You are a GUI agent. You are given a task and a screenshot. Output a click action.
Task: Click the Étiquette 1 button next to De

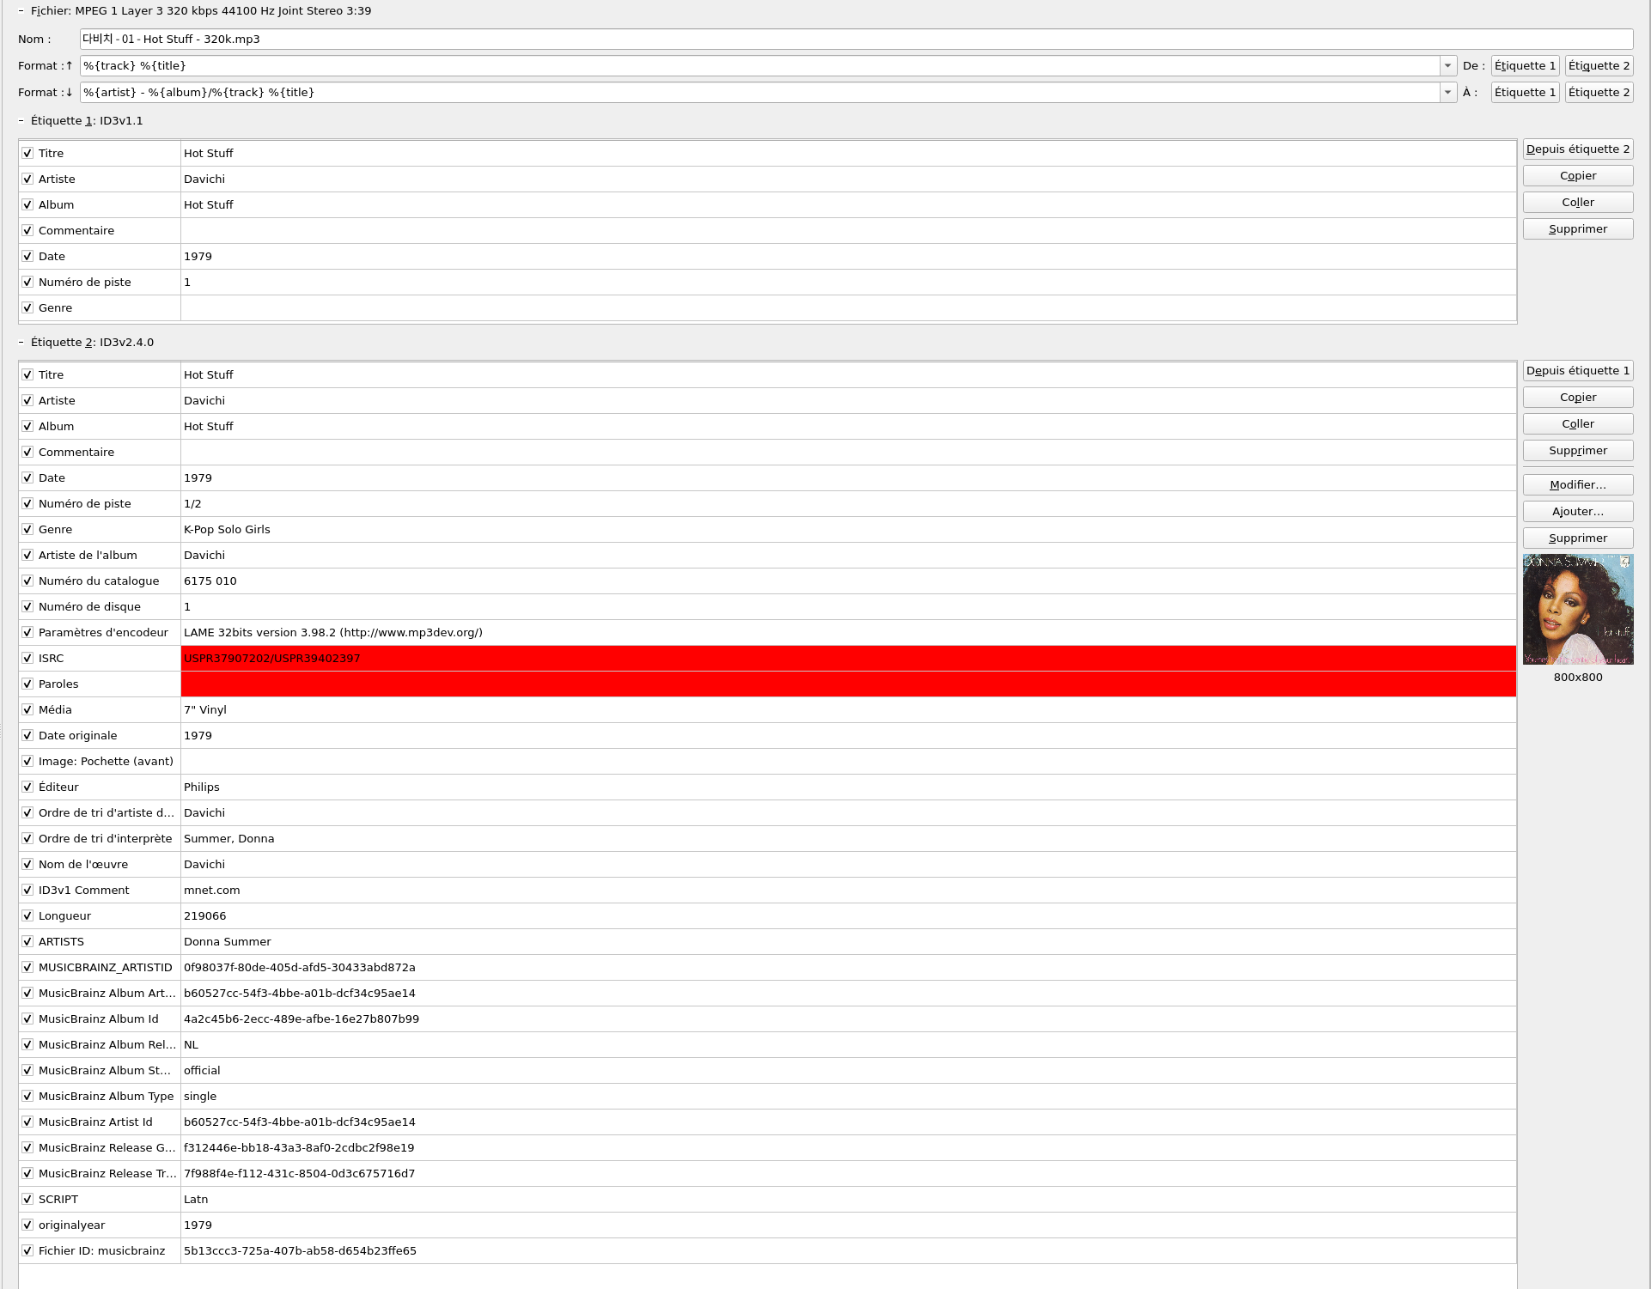coord(1524,66)
